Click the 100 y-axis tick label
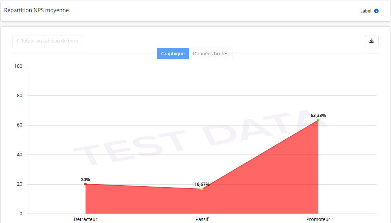Screen dimensions: 391x223 point(18,66)
